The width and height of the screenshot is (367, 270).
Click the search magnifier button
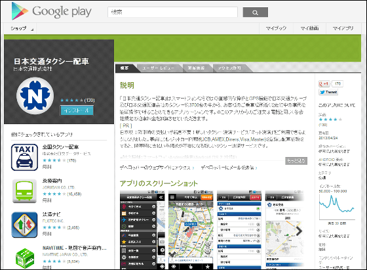click(256, 12)
